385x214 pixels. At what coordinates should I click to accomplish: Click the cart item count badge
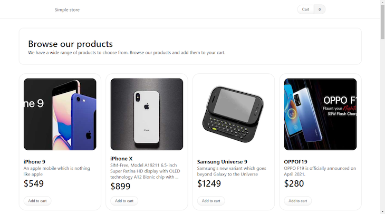pos(320,9)
